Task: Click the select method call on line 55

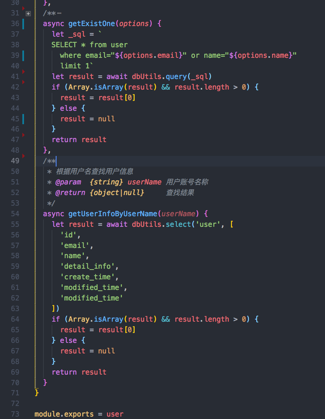Action: point(178,224)
